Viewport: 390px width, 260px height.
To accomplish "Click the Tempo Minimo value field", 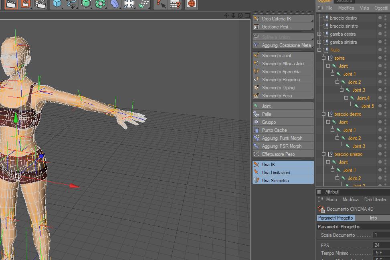I will coord(381,253).
